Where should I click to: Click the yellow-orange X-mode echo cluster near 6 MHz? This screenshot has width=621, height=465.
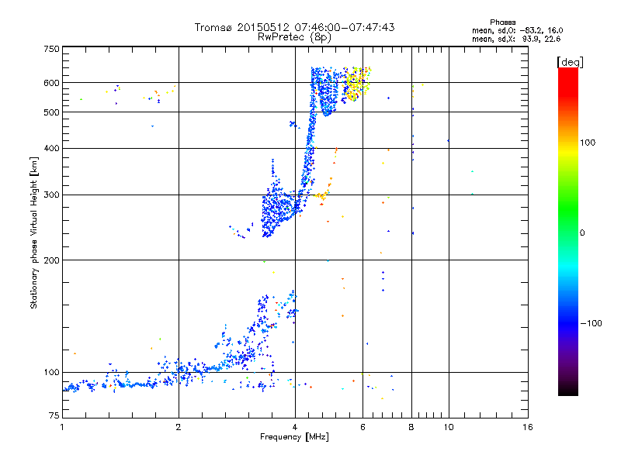tap(356, 84)
